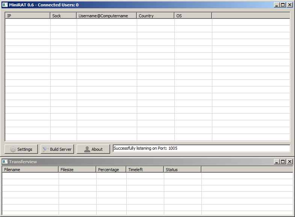Maximize the Transferview window

(283, 162)
